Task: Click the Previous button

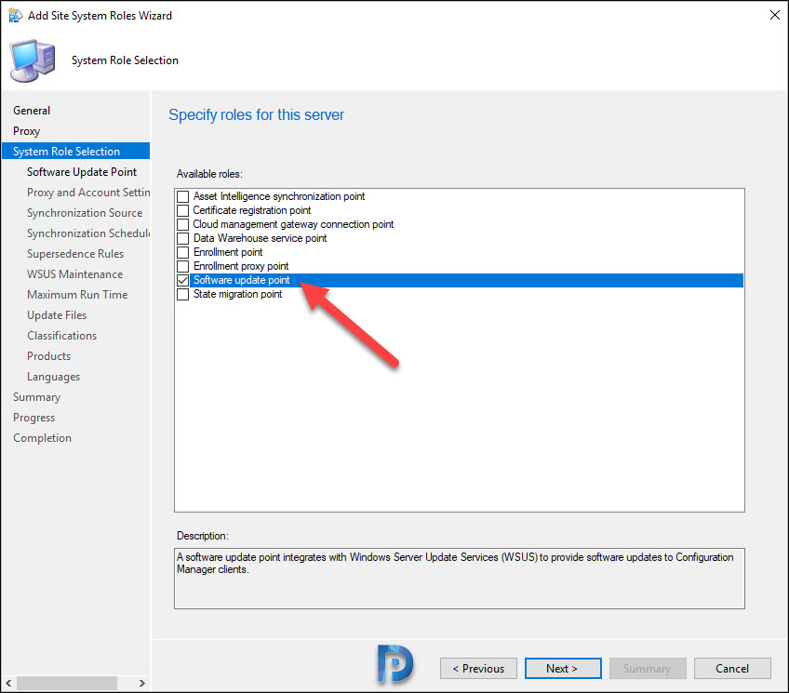Action: pos(478,669)
